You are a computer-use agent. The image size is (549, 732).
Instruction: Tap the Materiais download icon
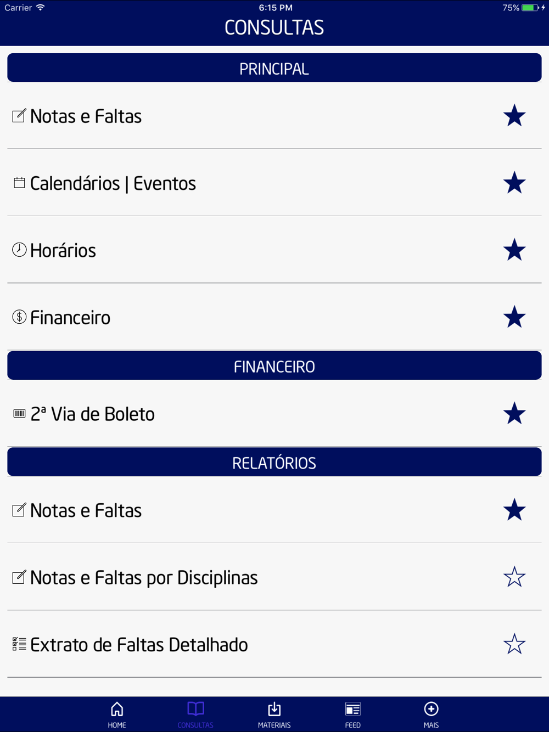point(274,709)
